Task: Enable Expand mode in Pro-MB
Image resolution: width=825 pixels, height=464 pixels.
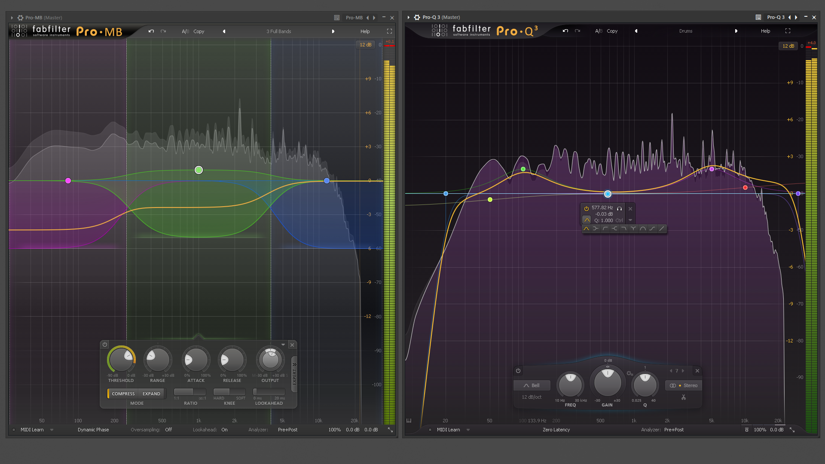Action: [x=151, y=394]
